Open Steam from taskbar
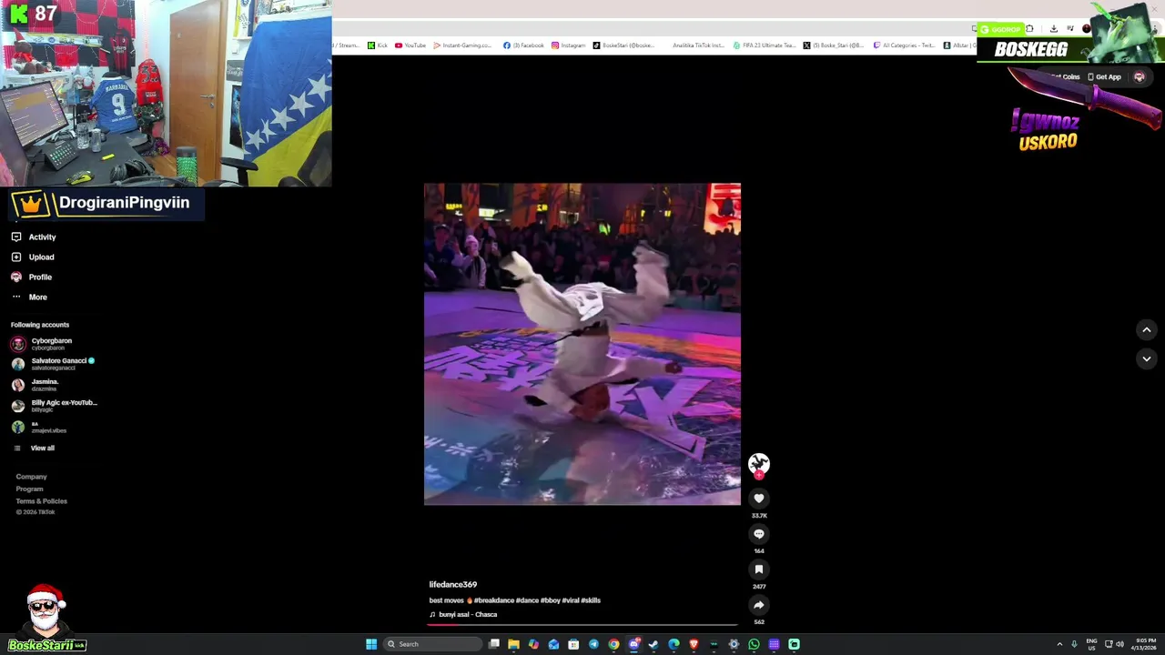This screenshot has width=1165, height=655. [653, 644]
